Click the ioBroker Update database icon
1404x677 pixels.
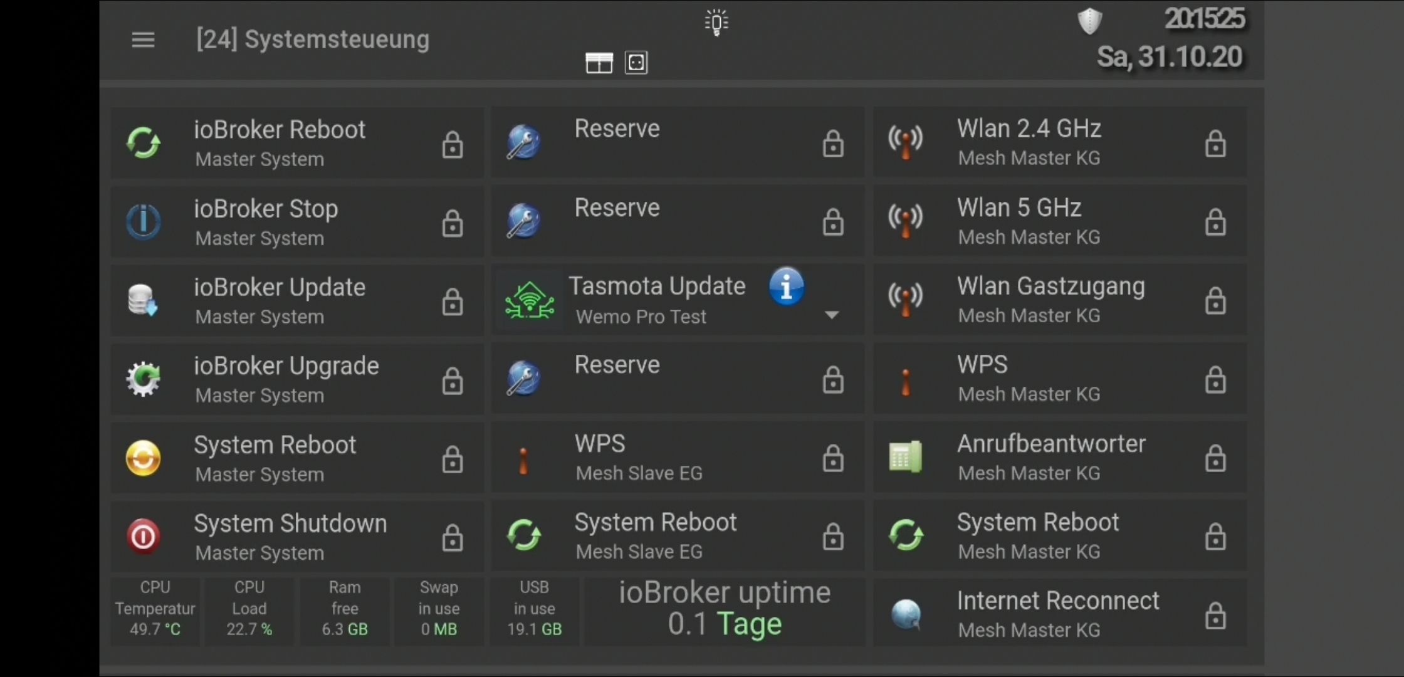pos(143,300)
